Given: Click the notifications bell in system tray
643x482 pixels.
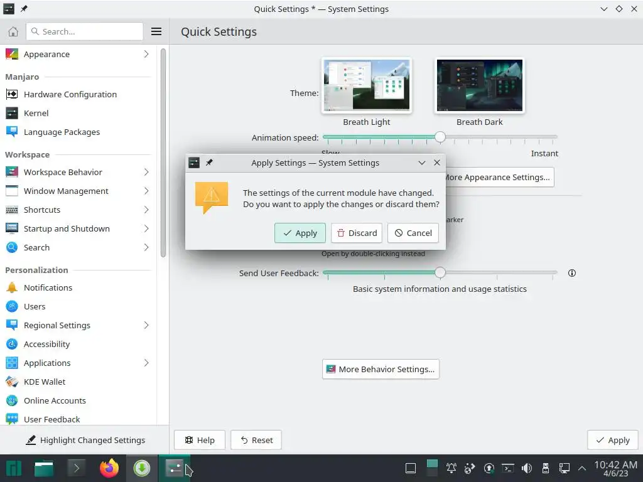Looking at the screenshot, I should pos(451,468).
